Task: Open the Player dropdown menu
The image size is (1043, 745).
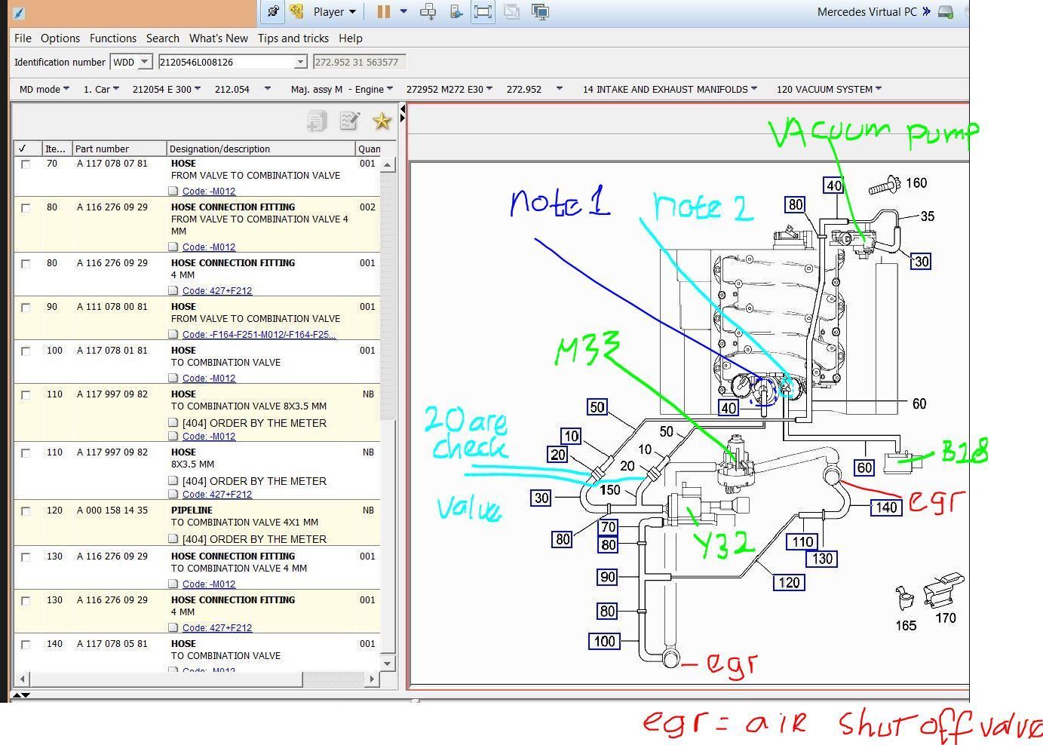Action: [334, 11]
